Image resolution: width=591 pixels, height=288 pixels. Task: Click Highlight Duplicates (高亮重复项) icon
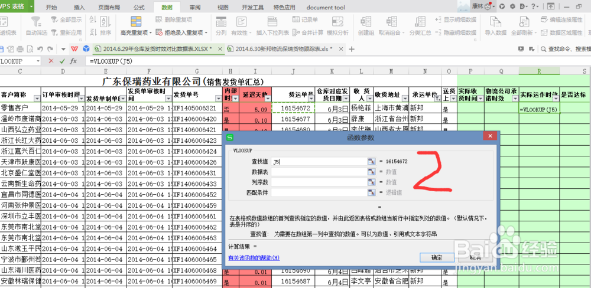[136, 22]
